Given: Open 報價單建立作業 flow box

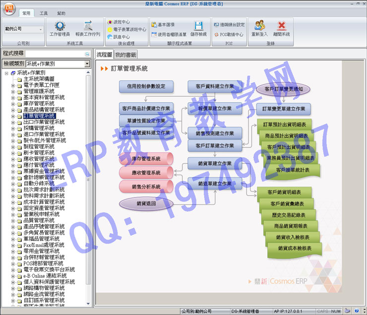Looking at the screenshot, I should tap(215, 109).
